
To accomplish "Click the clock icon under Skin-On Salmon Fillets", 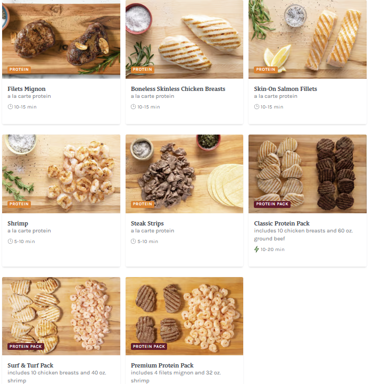I will pyautogui.click(x=257, y=107).
